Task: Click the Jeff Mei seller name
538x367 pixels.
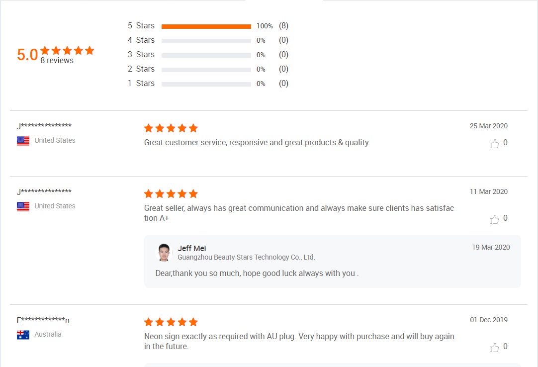Action: [x=192, y=248]
